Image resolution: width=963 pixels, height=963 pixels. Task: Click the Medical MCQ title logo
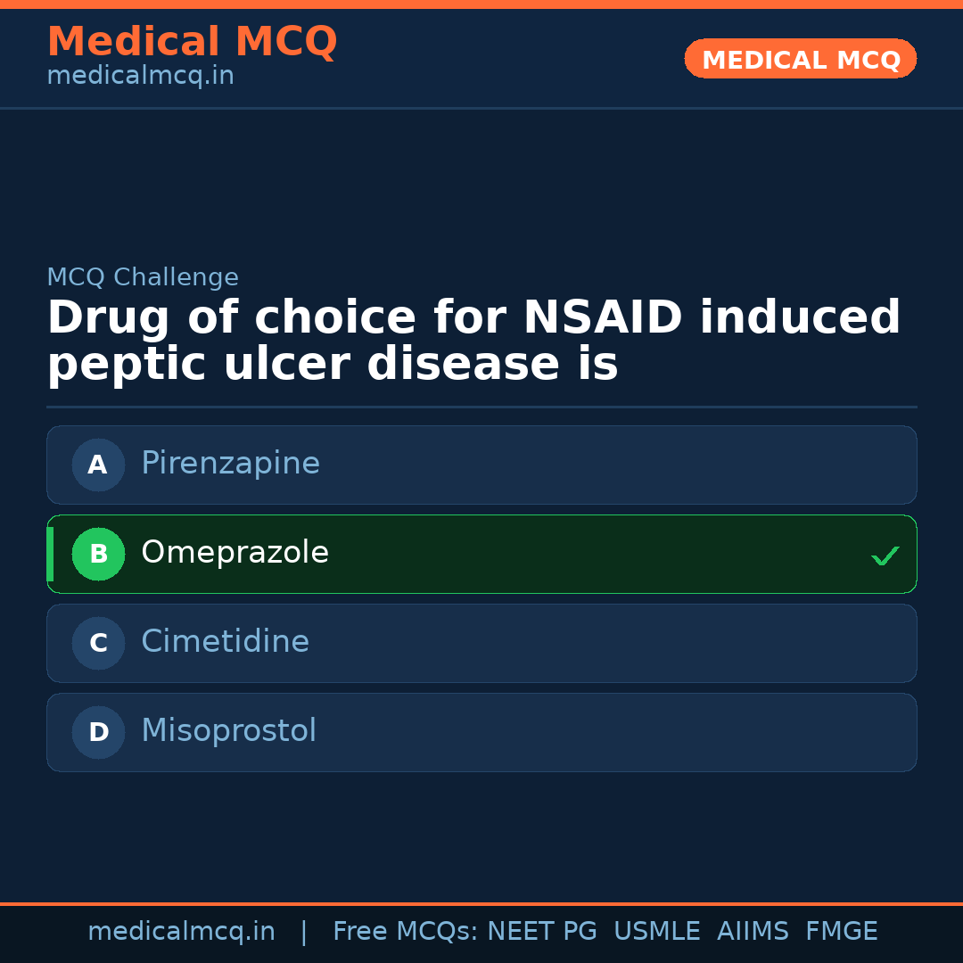tap(192, 42)
